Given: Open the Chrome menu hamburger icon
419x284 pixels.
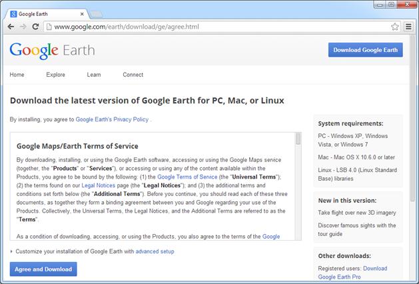Looking at the screenshot, I should [408, 27].
